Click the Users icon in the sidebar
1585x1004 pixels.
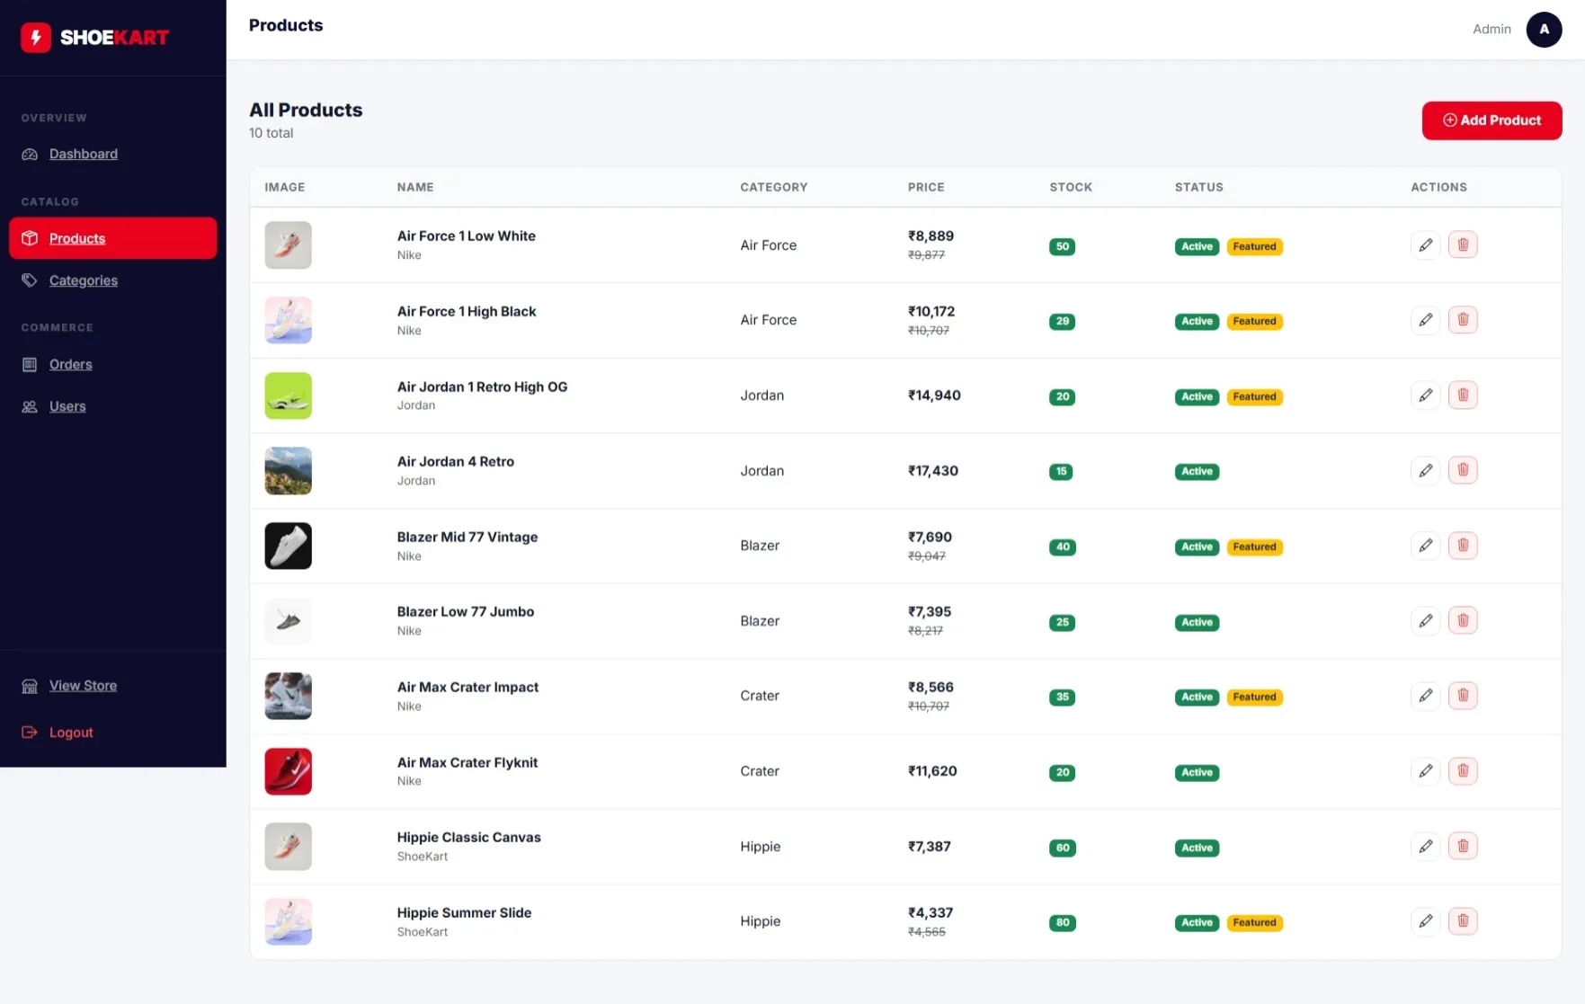[30, 406]
